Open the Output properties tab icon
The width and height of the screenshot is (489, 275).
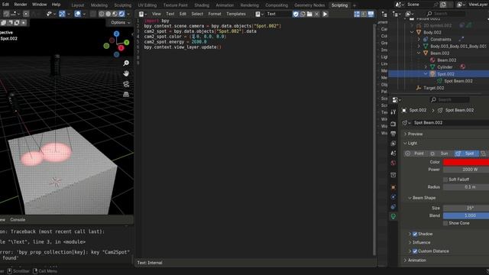tap(393, 134)
